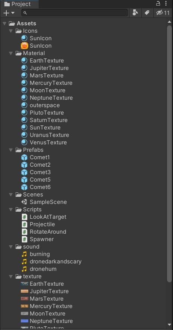
Task: Select the dronehum audio clip icon
Action: tap(25, 269)
